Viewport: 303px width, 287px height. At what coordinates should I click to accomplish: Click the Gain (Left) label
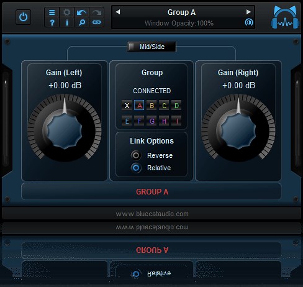pyautogui.click(x=64, y=73)
